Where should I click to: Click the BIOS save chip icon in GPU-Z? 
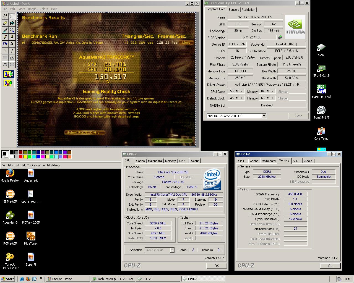280,37
